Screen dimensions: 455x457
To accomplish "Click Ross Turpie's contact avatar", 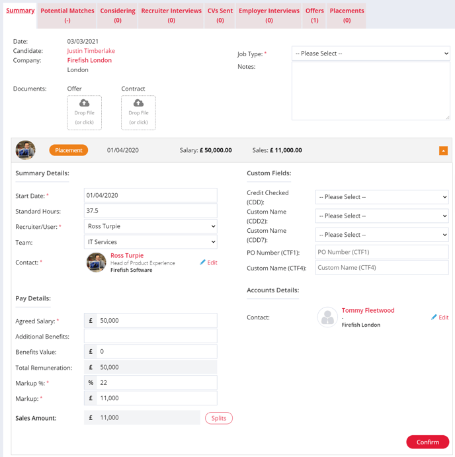I will [x=96, y=263].
